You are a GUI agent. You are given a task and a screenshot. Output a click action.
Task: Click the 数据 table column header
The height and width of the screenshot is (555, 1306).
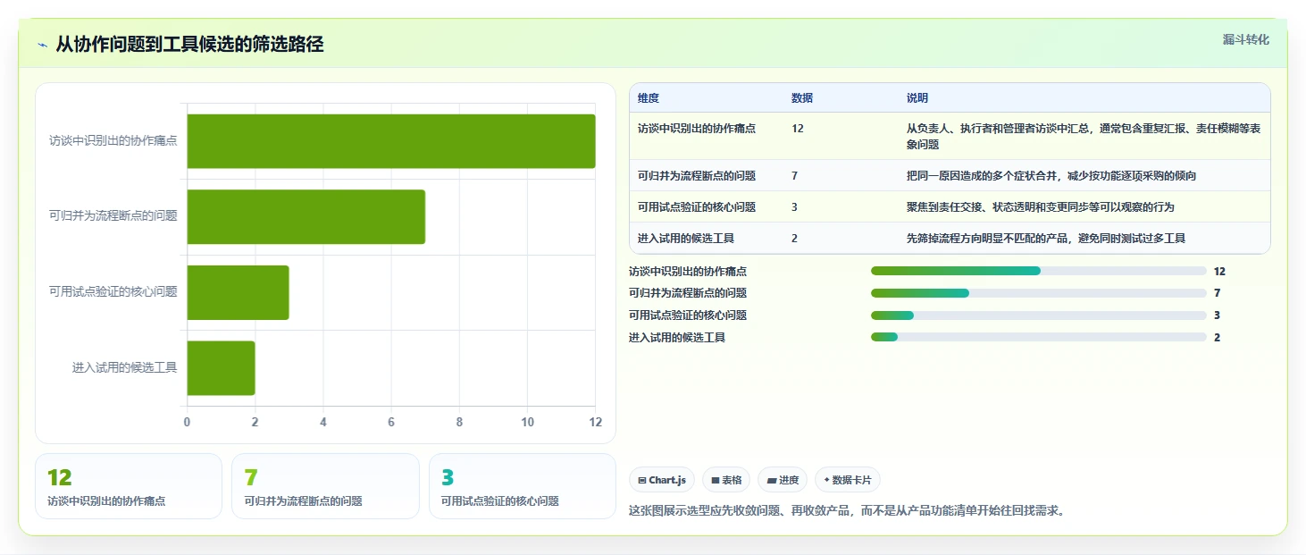802,98
